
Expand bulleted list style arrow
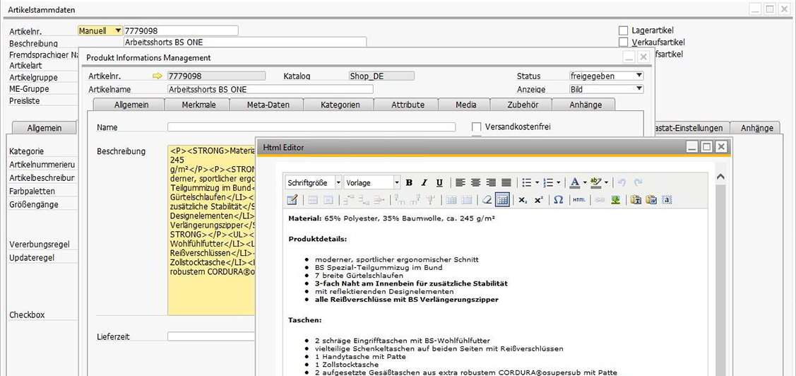[x=537, y=183]
